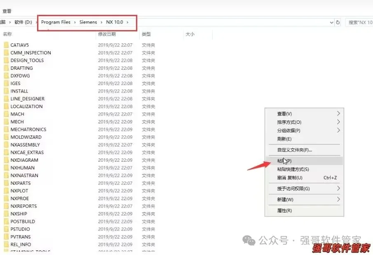Expand the chevron after Program Files breadcrumb
This screenshot has width=373, height=255.
pyautogui.click(x=75, y=22)
